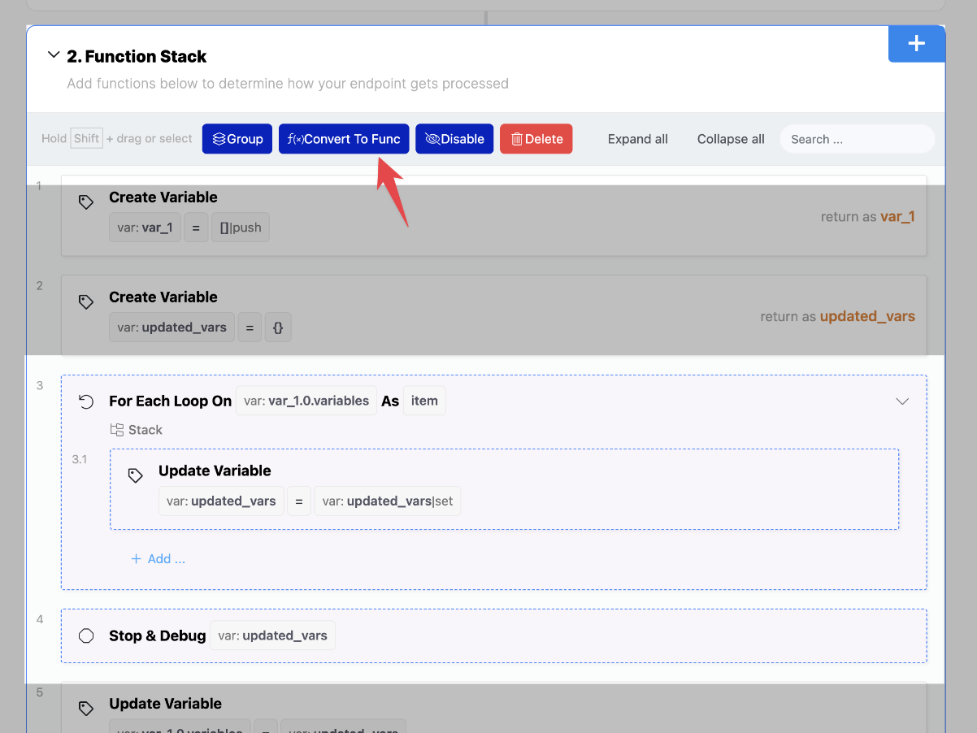
Task: Click var: var_1.0.variables loop chip
Action: point(306,401)
